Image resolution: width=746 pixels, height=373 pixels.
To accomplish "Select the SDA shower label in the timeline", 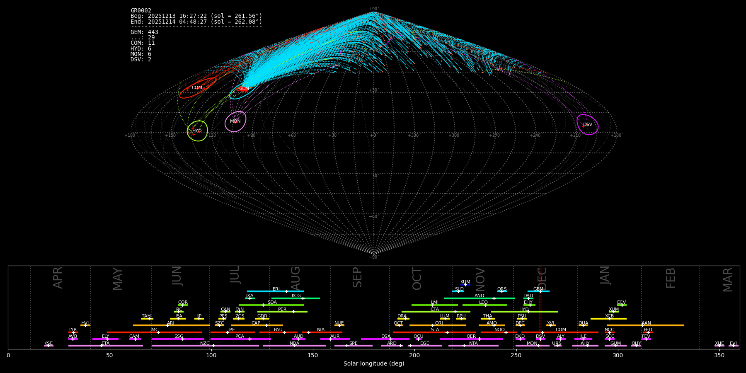I will pos(272,303).
